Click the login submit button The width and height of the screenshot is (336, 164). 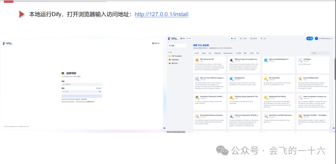coord(82,96)
